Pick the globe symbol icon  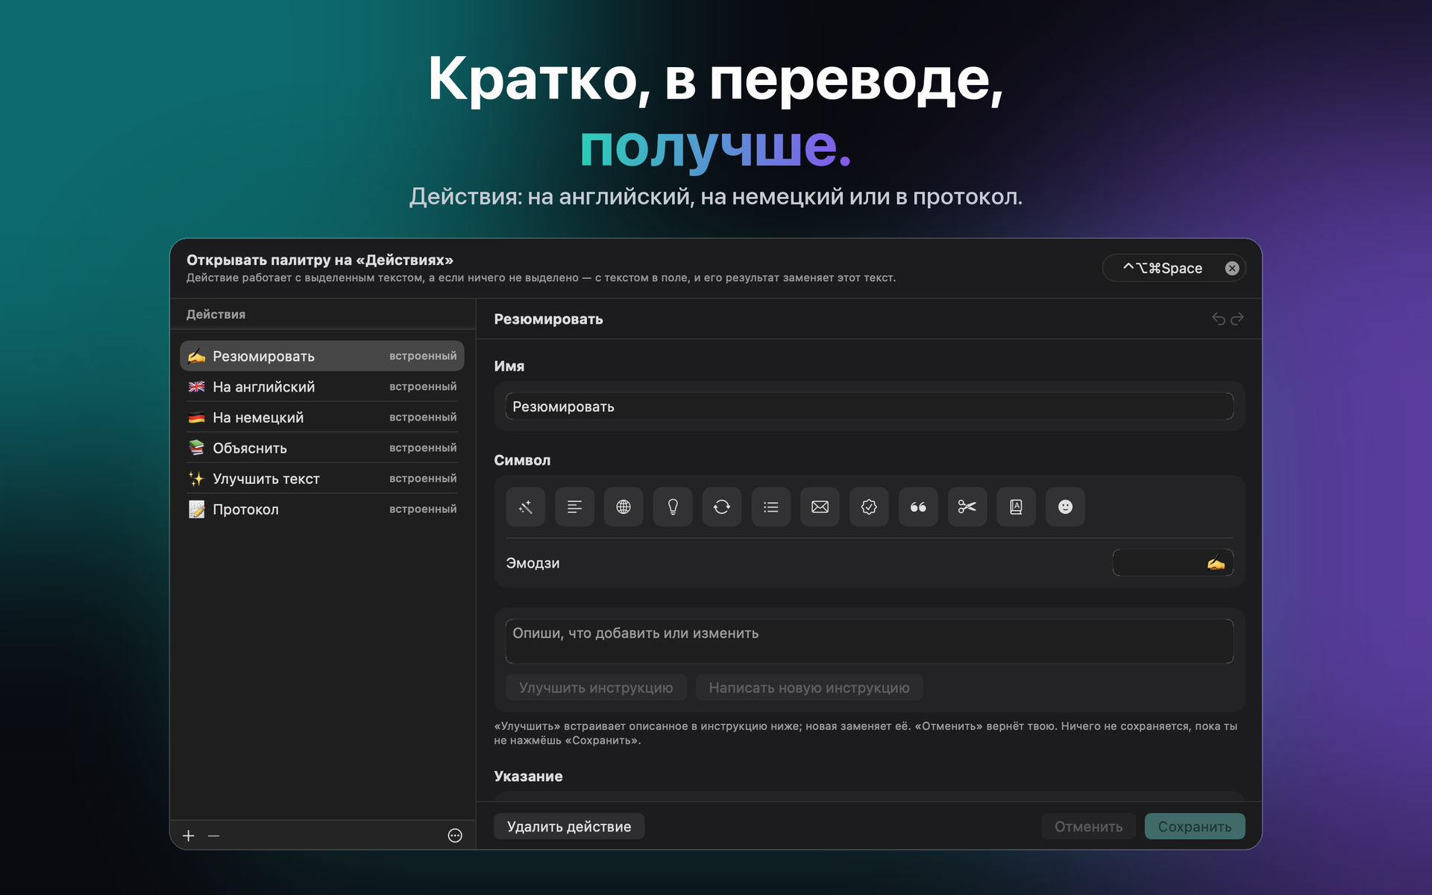pyautogui.click(x=624, y=507)
